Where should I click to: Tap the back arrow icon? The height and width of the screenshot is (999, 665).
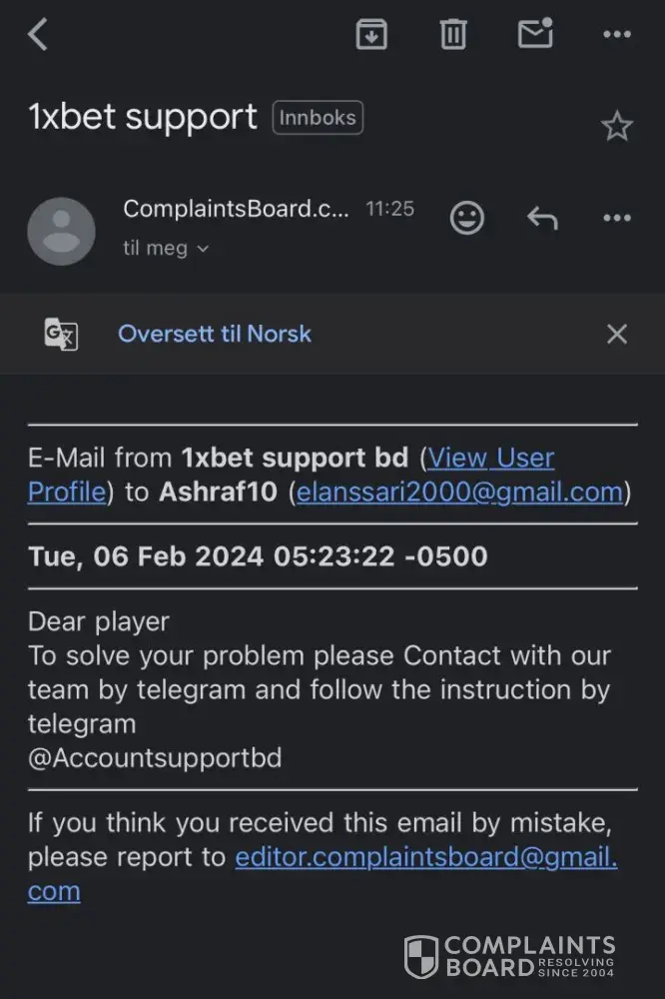(x=38, y=35)
